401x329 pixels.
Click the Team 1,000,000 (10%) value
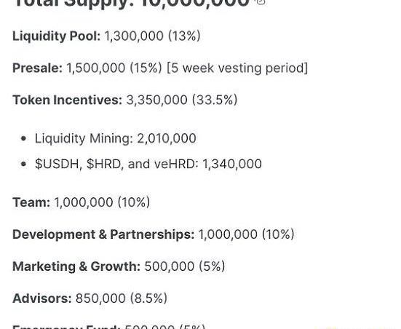tap(102, 202)
